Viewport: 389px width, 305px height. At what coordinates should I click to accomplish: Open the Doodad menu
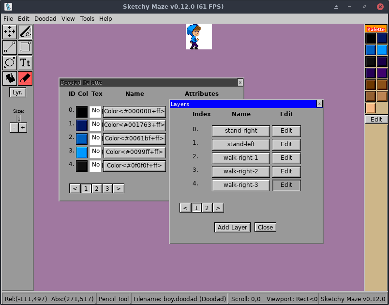[45, 18]
